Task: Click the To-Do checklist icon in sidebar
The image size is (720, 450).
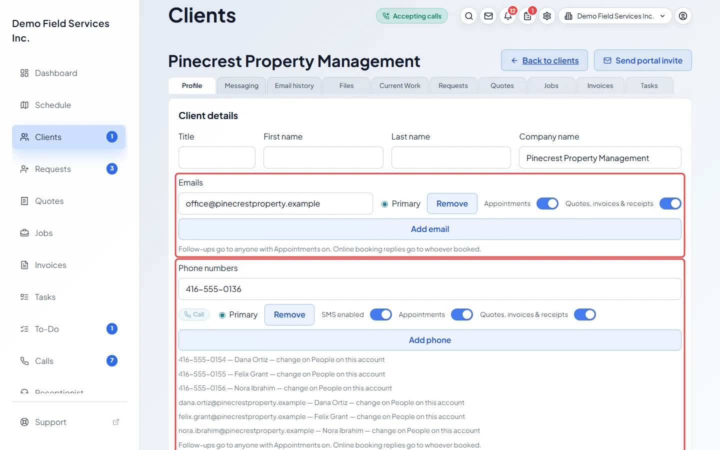Action: coord(24,329)
